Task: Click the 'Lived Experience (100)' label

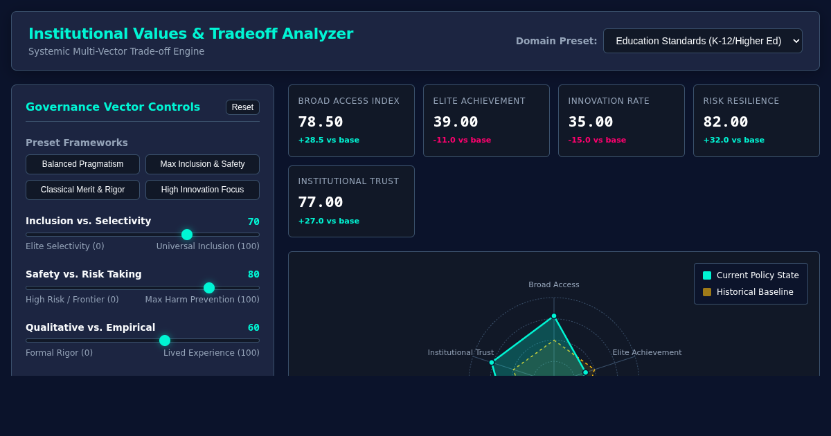Action: (211, 353)
